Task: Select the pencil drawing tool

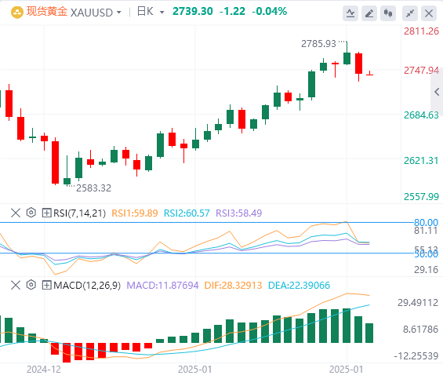Action: (x=369, y=13)
